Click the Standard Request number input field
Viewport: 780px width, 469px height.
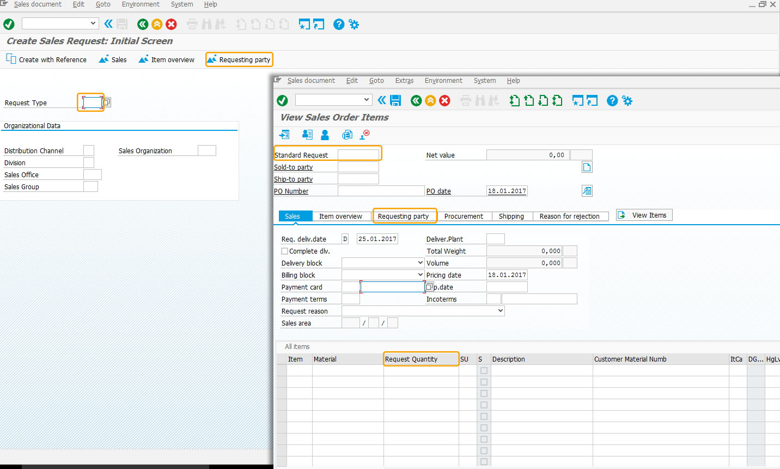click(358, 155)
